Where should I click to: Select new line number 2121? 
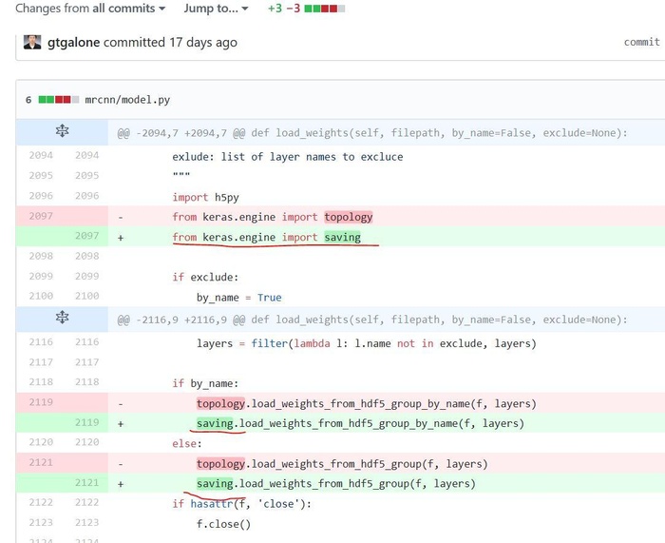pyautogui.click(x=87, y=483)
